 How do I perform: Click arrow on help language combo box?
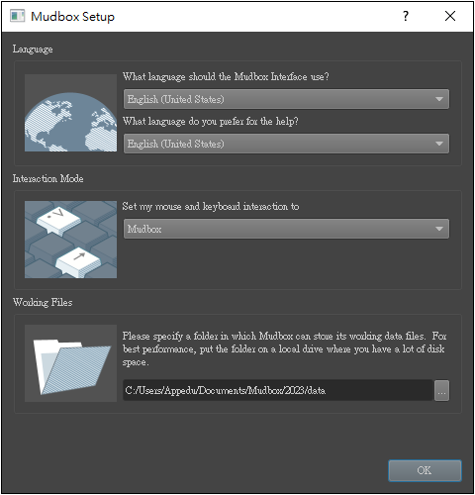coord(439,144)
